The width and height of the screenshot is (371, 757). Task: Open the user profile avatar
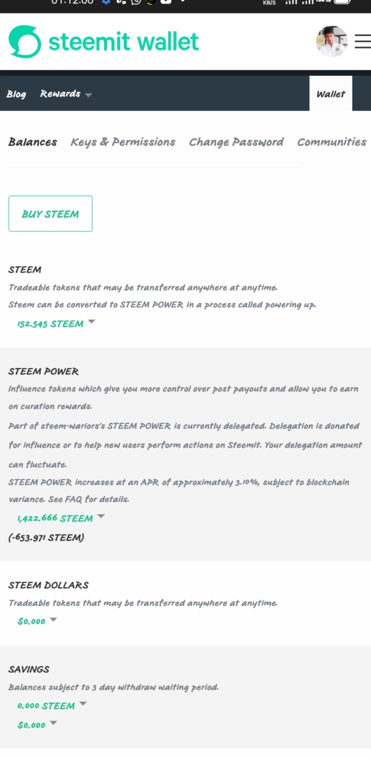point(331,41)
